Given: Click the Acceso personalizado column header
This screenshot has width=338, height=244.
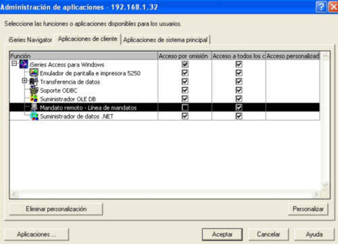Looking at the screenshot, I should (x=293, y=56).
